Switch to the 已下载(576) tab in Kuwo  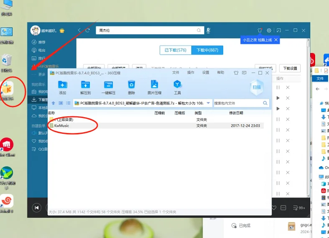point(176,50)
